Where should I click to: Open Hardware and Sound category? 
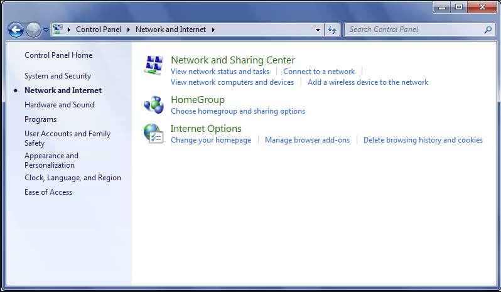[x=59, y=105]
